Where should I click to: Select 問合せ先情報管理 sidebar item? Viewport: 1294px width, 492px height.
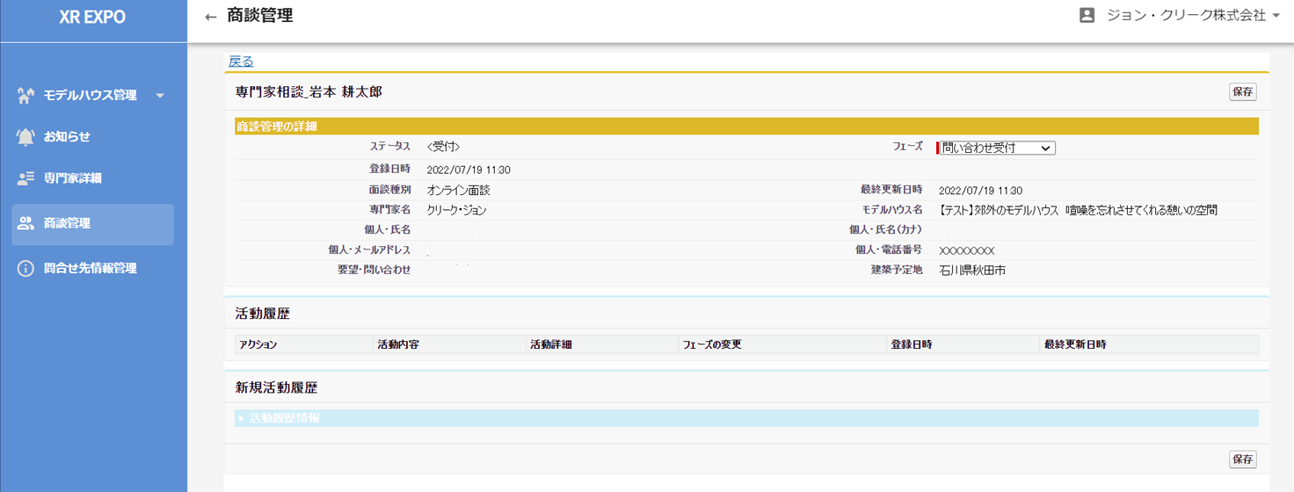90,268
